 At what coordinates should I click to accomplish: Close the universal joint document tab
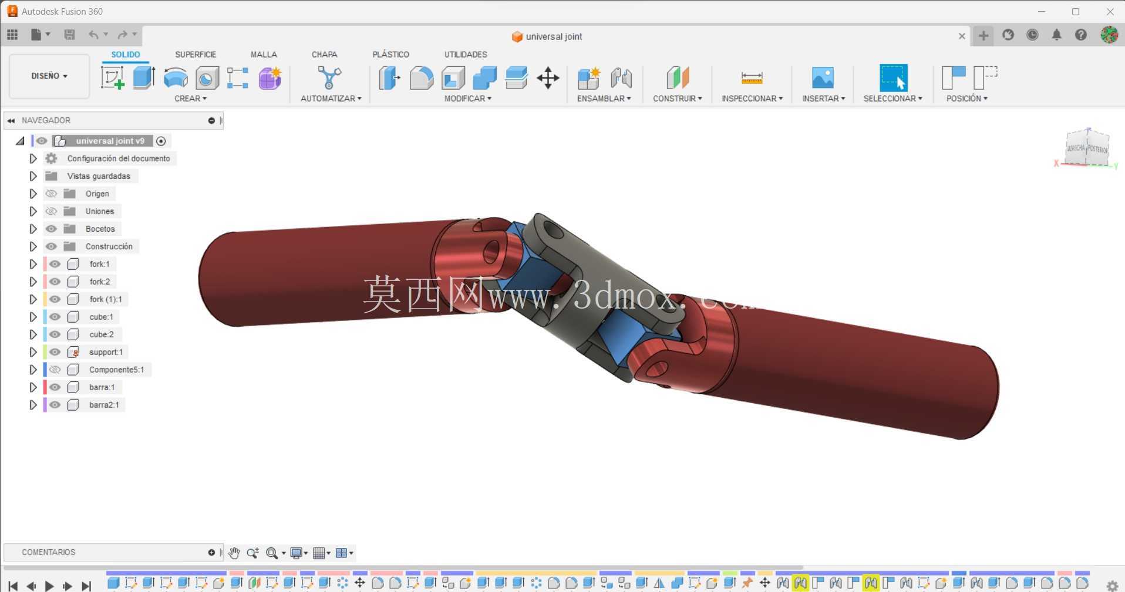tap(962, 36)
